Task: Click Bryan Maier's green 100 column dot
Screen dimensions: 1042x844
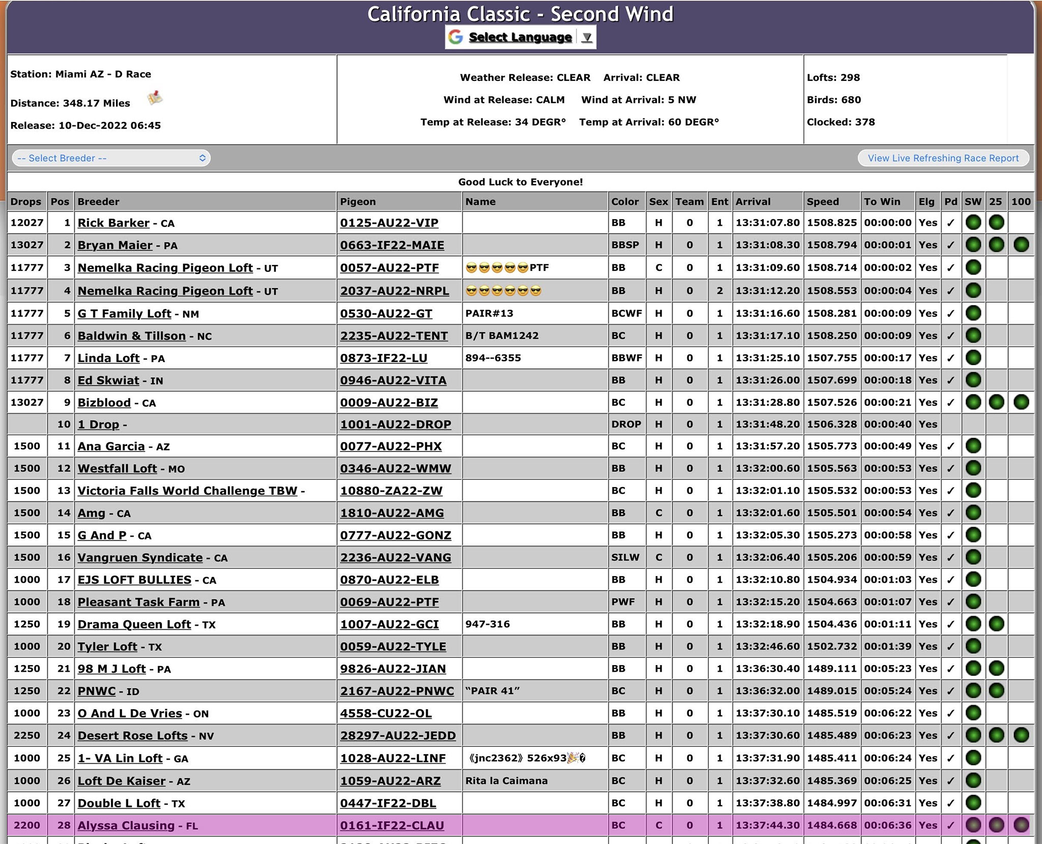Action: [x=1021, y=245]
